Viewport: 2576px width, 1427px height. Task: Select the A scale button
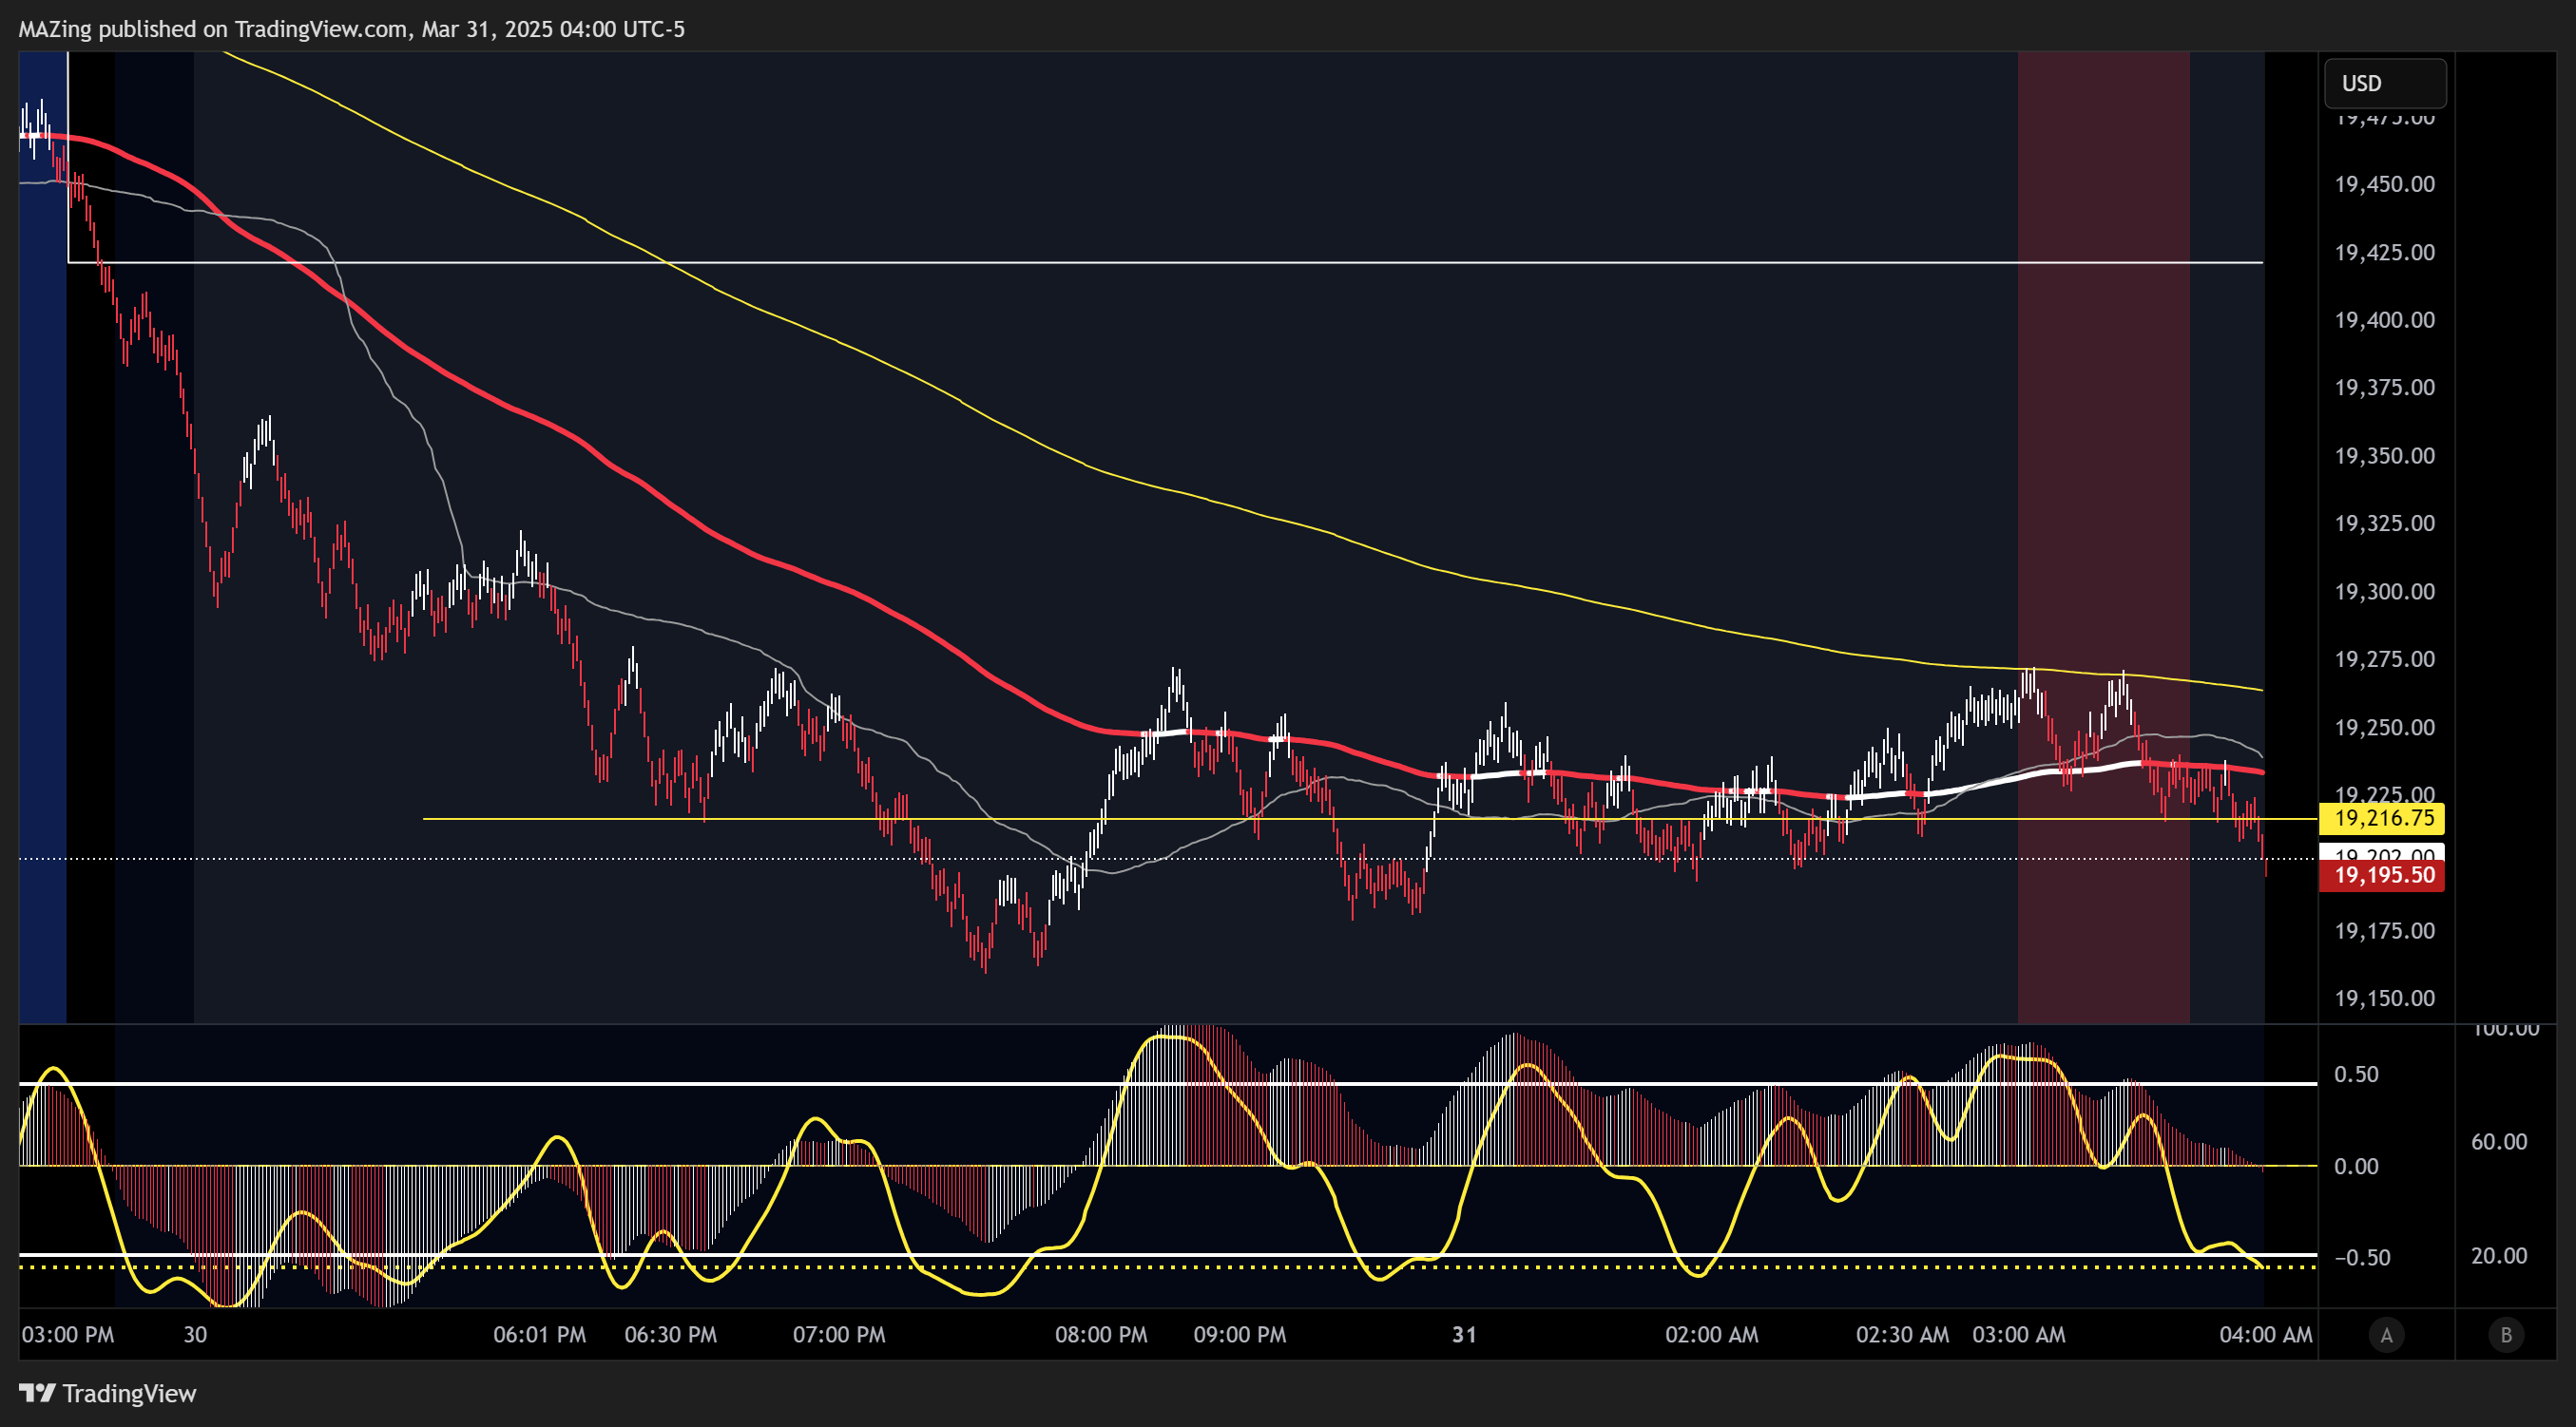tap(2386, 1335)
